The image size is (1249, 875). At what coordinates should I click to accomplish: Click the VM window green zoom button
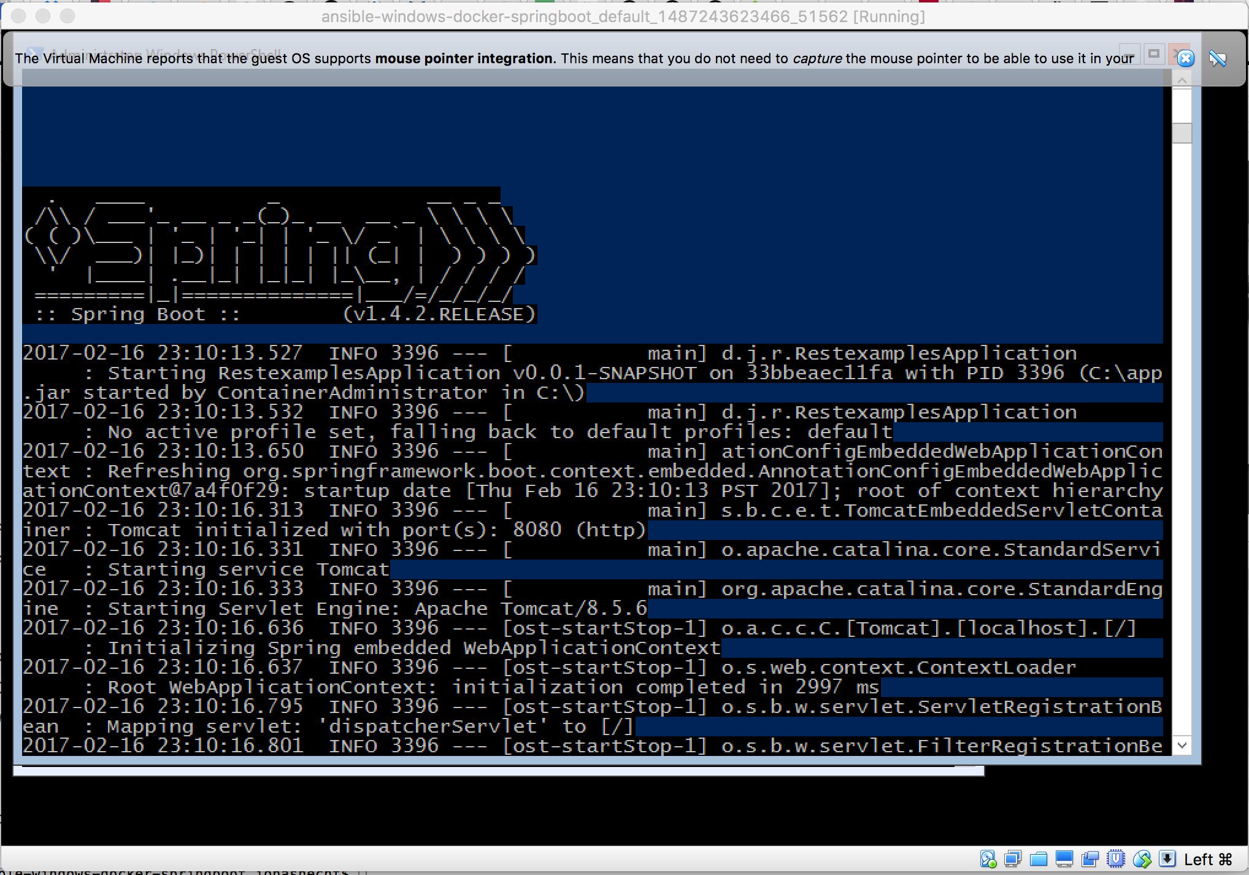click(67, 17)
